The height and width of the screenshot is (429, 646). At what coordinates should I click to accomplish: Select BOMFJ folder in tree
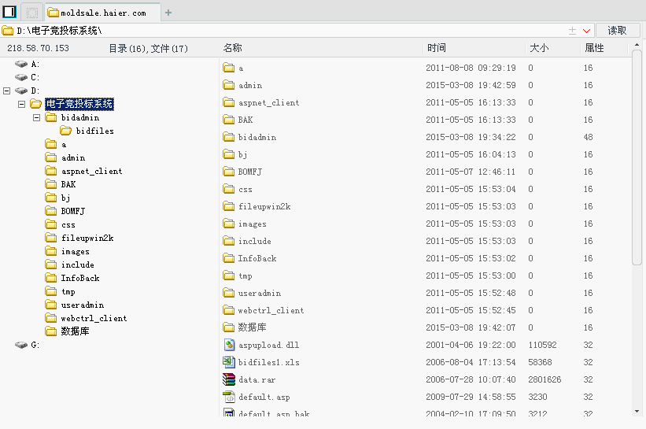pyautogui.click(x=73, y=211)
